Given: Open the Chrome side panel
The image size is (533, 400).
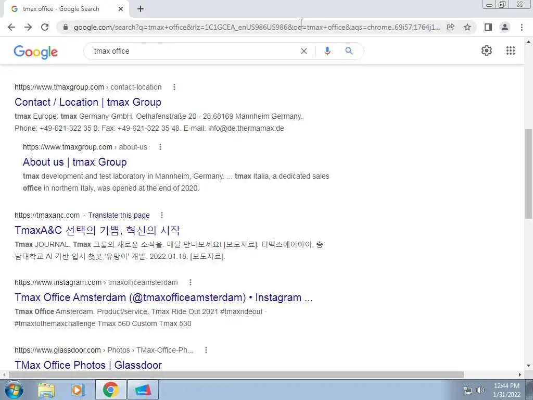Looking at the screenshot, I should (x=488, y=27).
